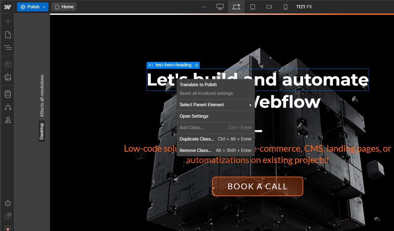Choose Reset all localized settings
Image resolution: width=394 pixels, height=231 pixels.
216,93
